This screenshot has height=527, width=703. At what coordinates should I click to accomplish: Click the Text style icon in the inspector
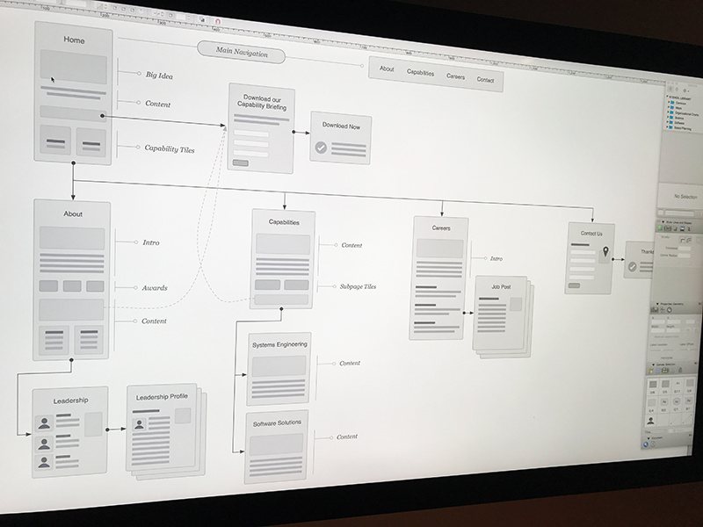pos(689,228)
